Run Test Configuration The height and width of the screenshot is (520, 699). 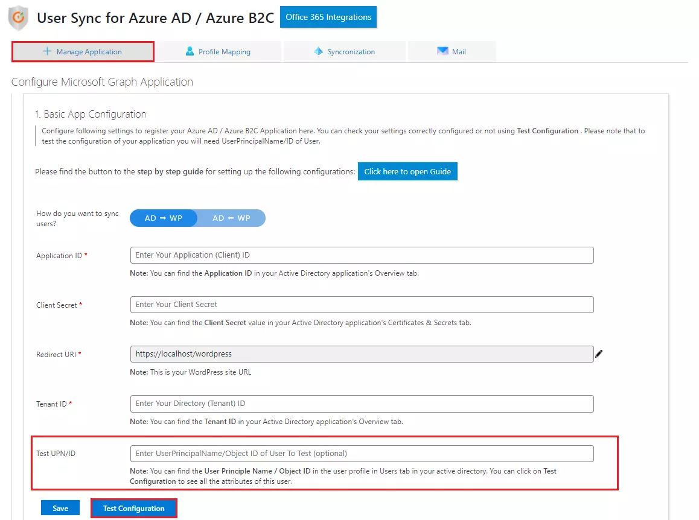click(x=134, y=509)
